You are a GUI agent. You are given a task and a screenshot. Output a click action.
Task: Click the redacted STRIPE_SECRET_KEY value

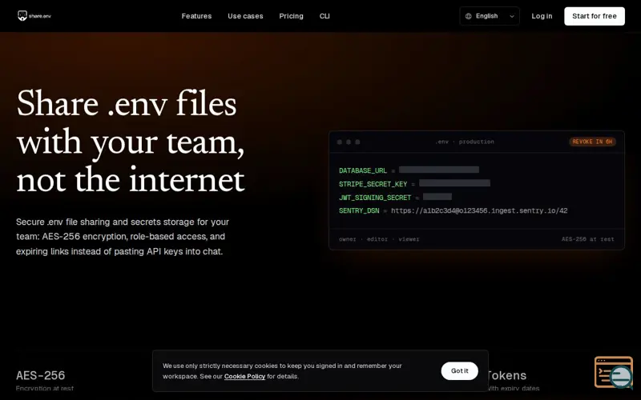click(x=454, y=183)
